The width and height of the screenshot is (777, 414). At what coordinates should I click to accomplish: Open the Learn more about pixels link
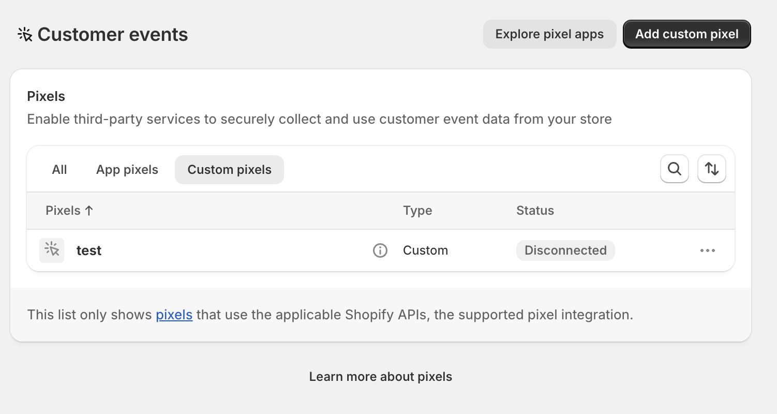[x=380, y=377]
